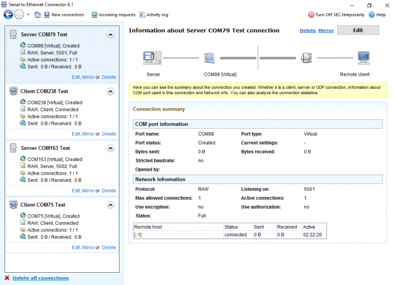Select the Server COM163 Test icon
Image resolution: width=397 pixels, height=285 pixels.
pos(13,148)
